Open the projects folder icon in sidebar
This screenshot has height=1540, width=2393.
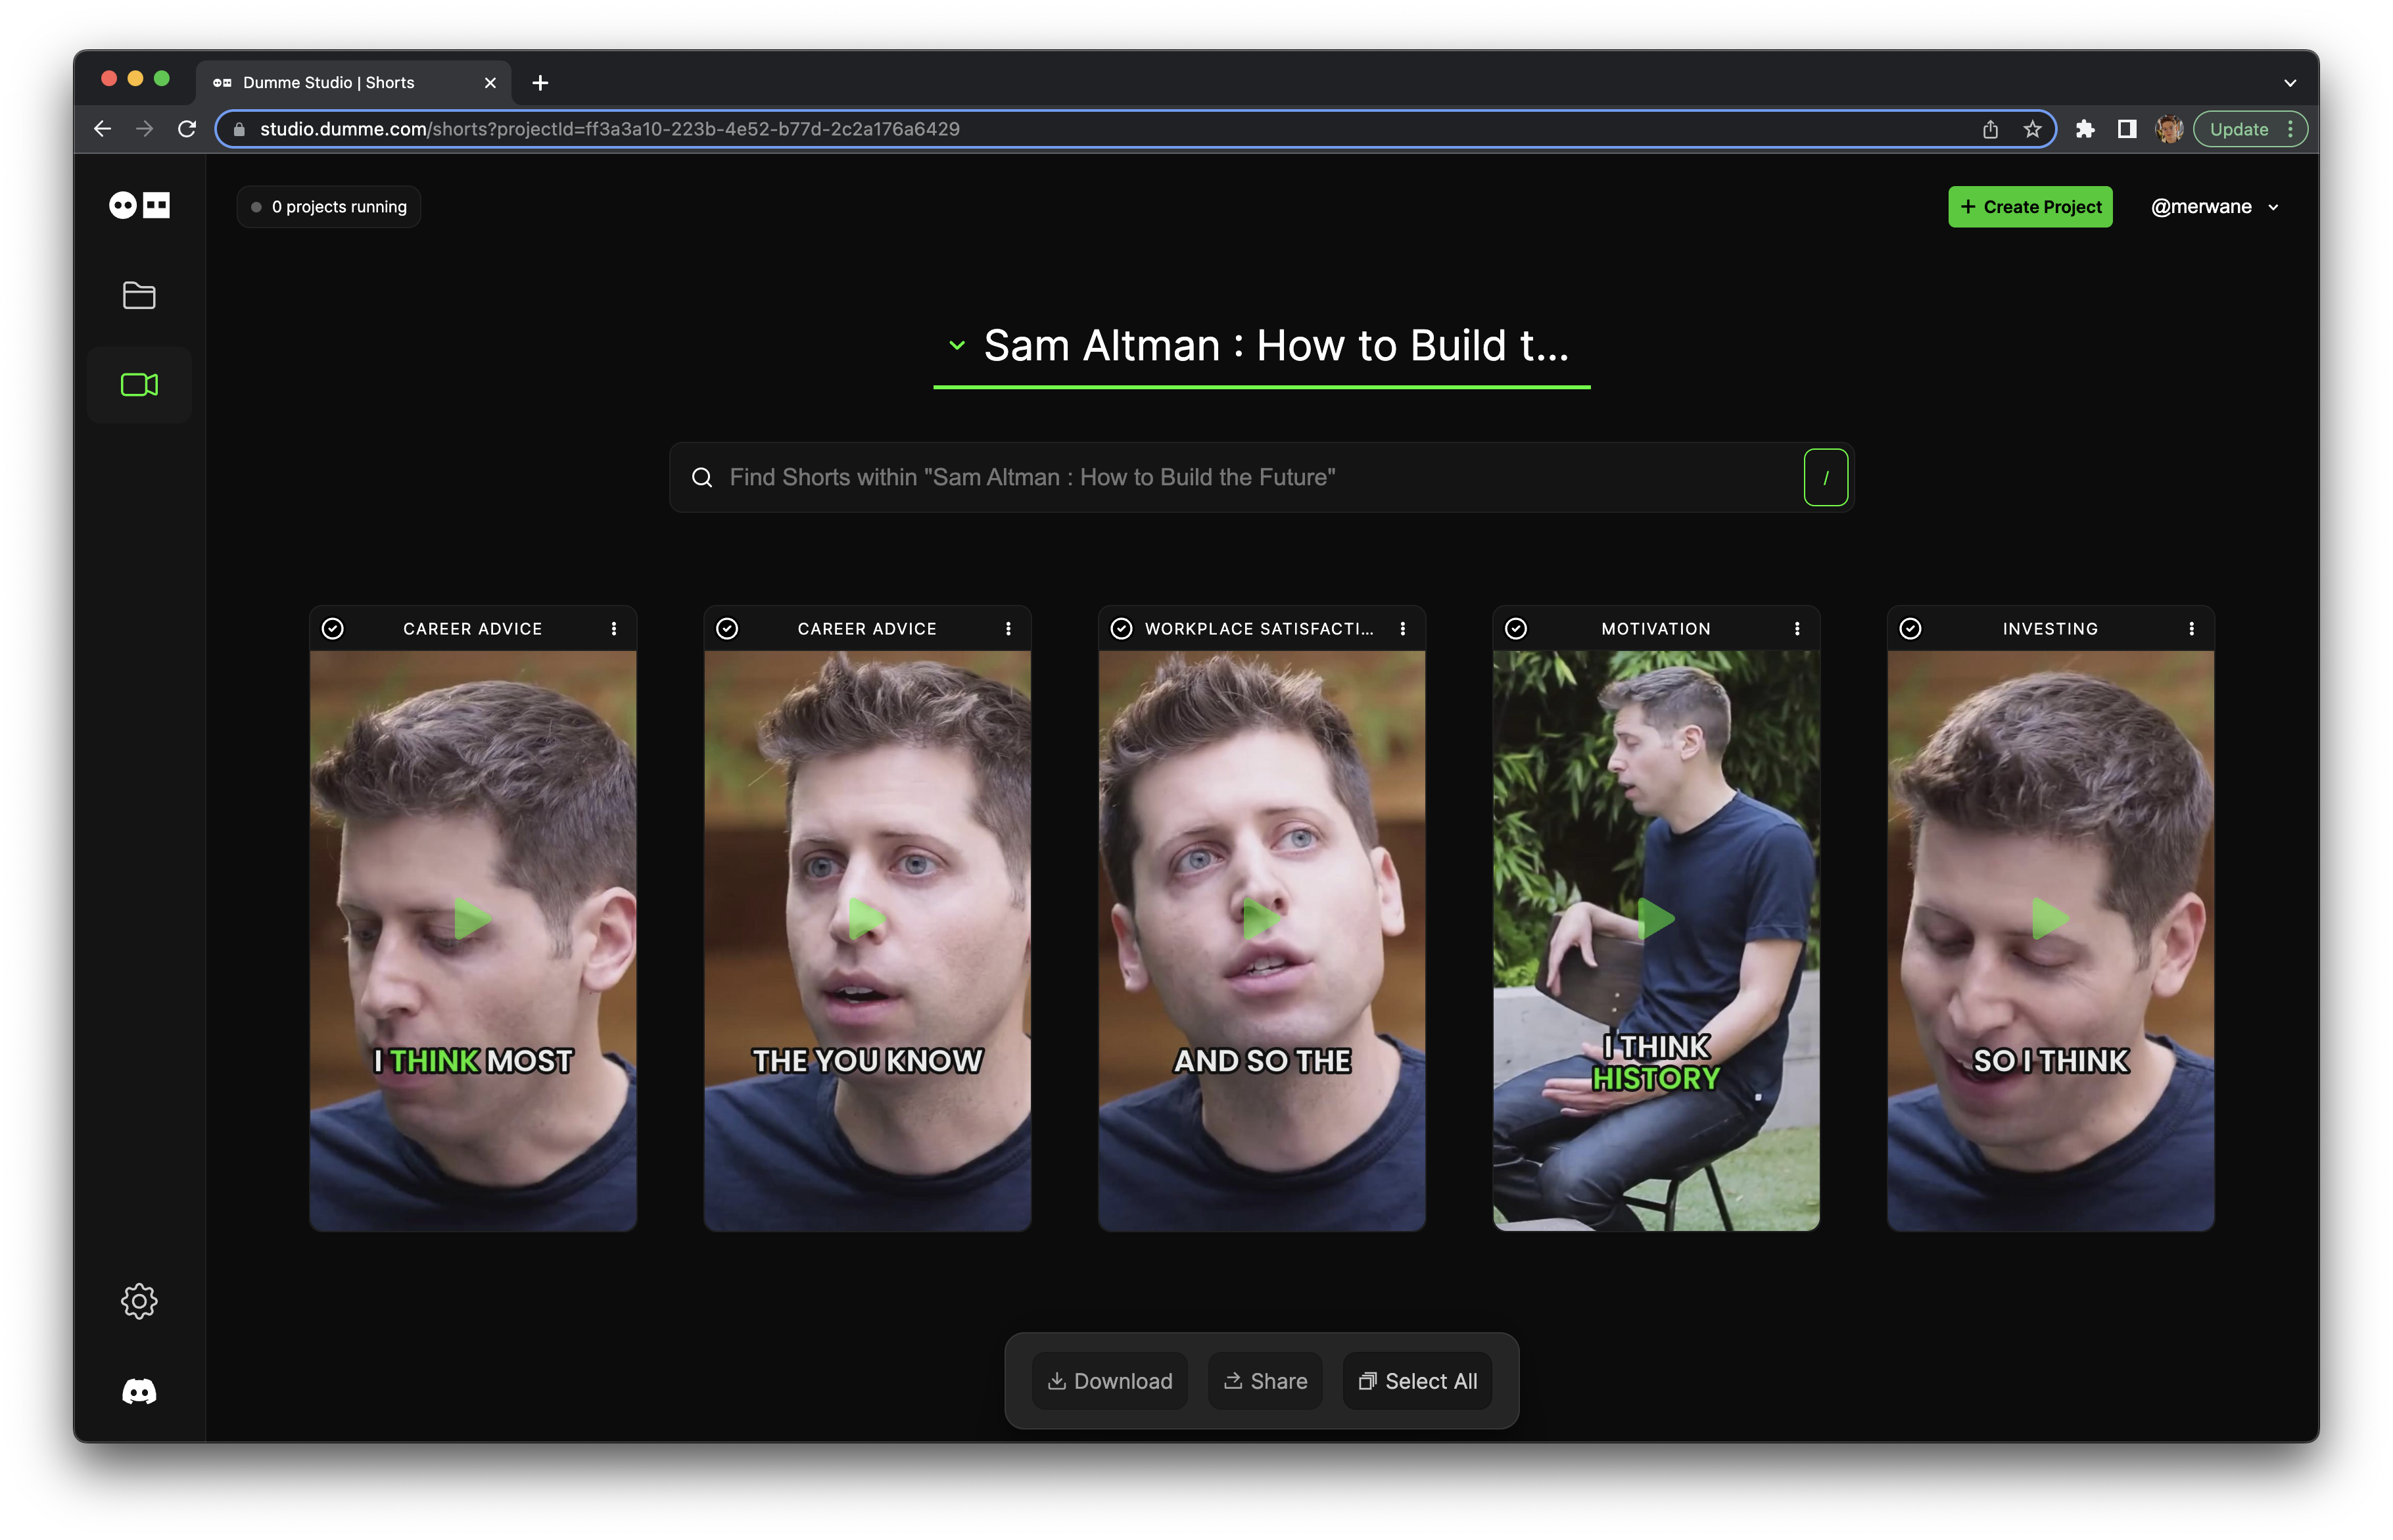139,295
